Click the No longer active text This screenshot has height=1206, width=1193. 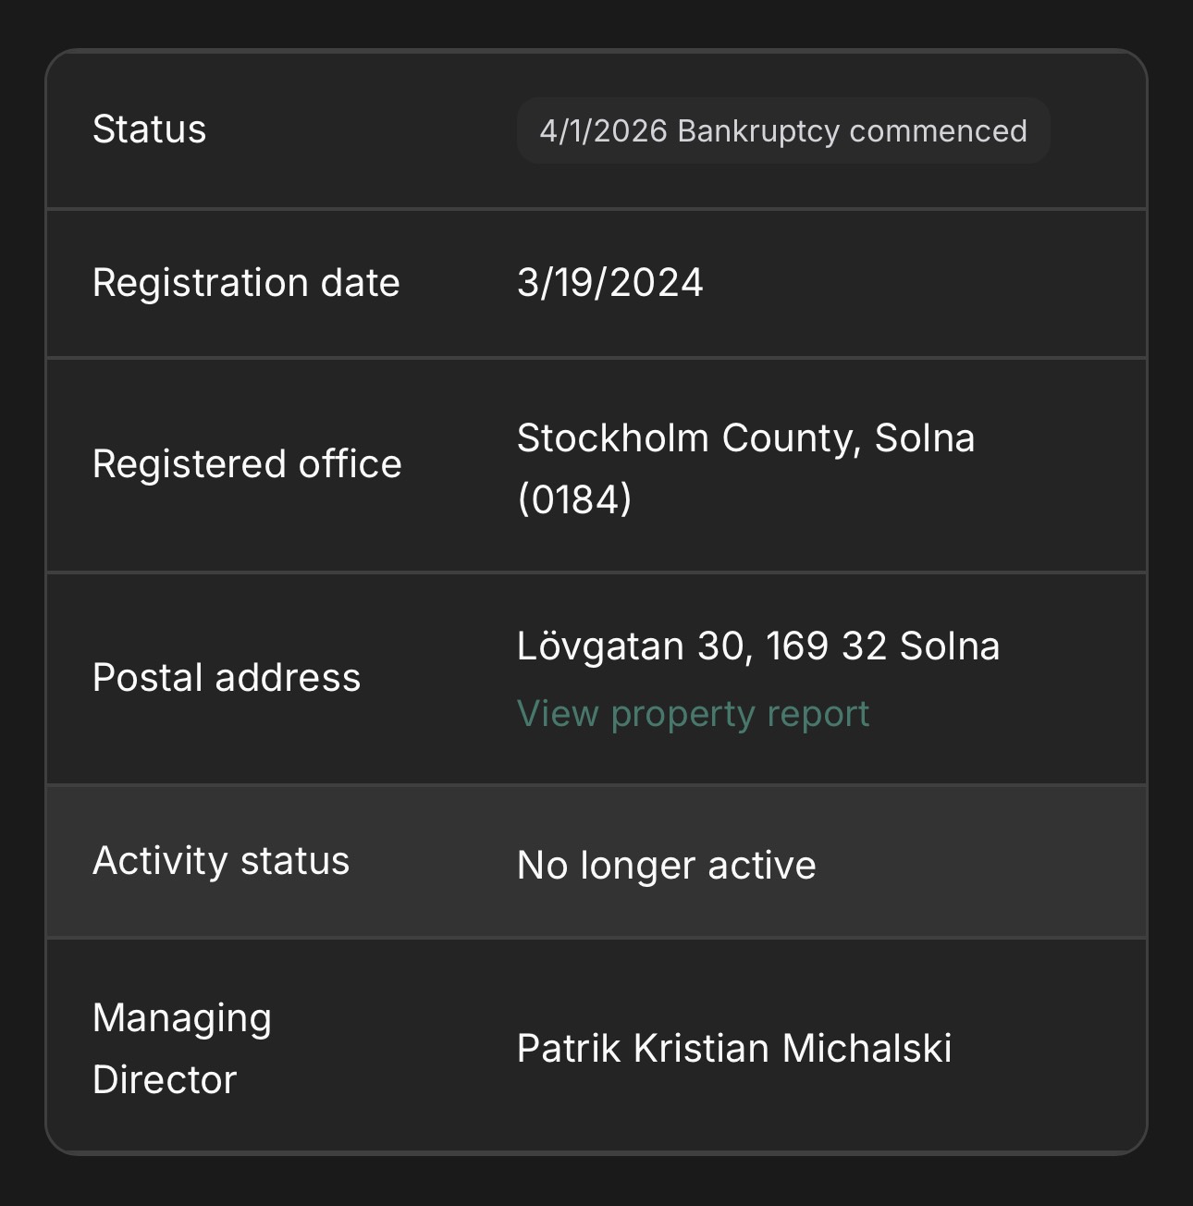667,866
